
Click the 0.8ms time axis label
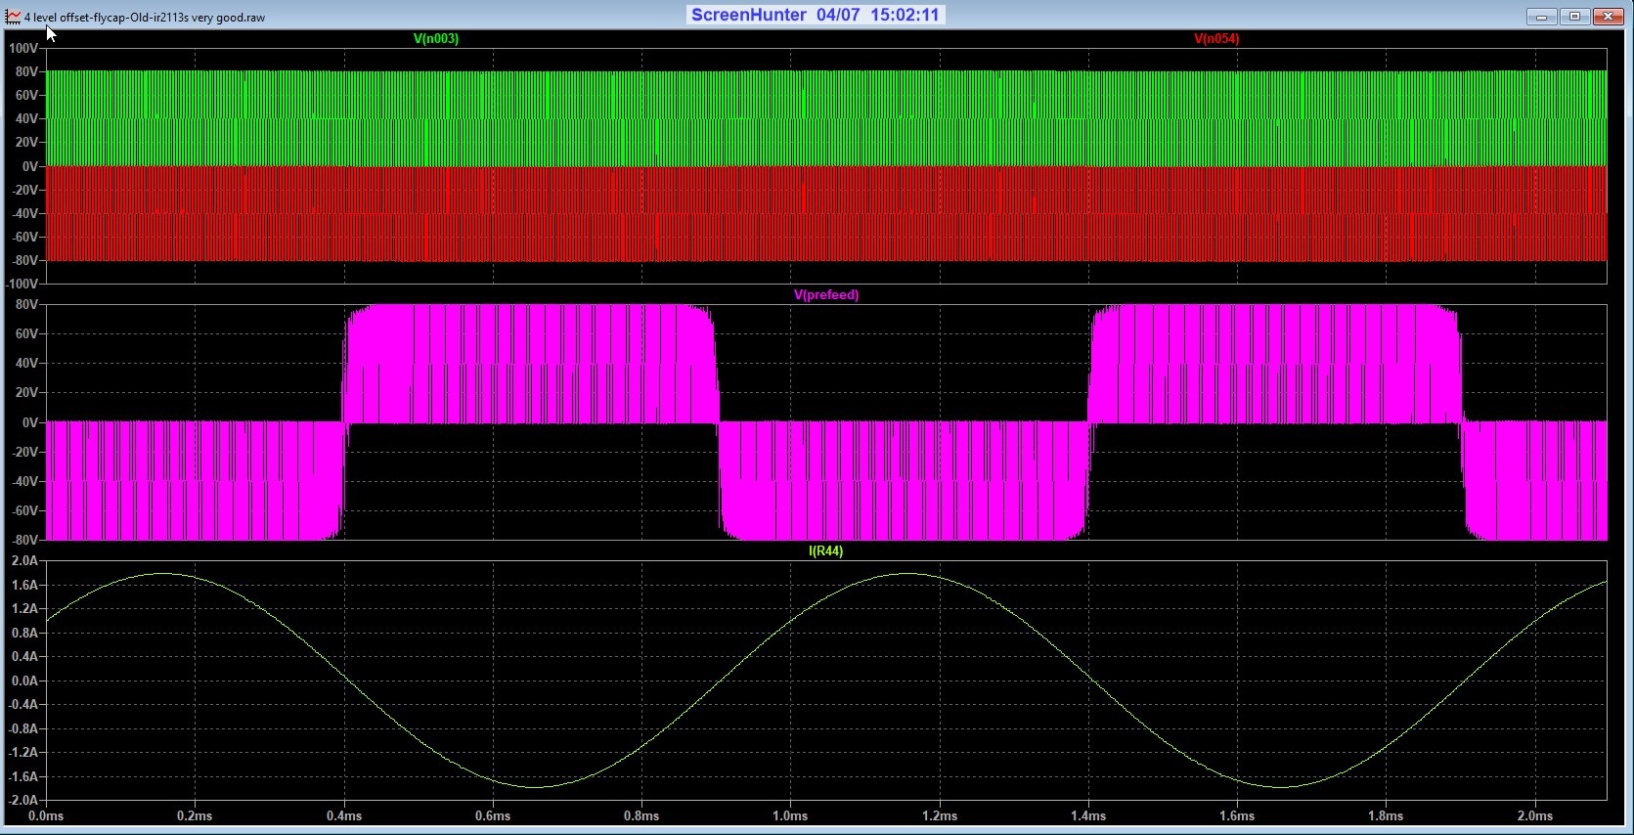(641, 815)
